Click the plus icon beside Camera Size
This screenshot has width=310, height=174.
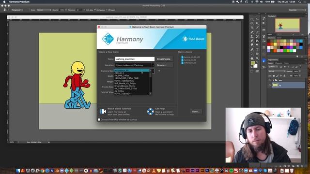(159, 71)
